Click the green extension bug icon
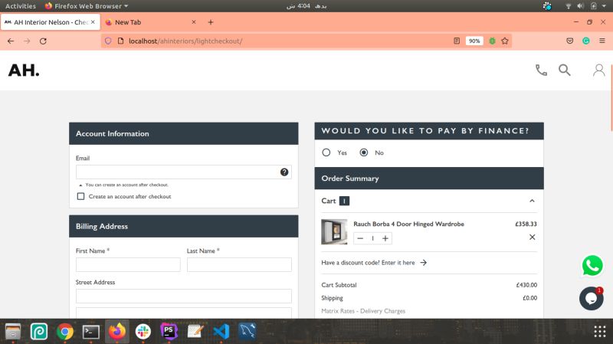Image resolution: width=613 pixels, height=344 pixels. click(x=492, y=41)
